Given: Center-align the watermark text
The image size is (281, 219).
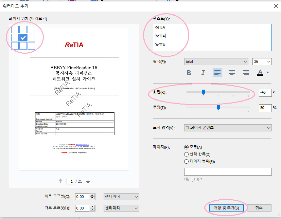Looking at the screenshot, I should [x=232, y=73].
